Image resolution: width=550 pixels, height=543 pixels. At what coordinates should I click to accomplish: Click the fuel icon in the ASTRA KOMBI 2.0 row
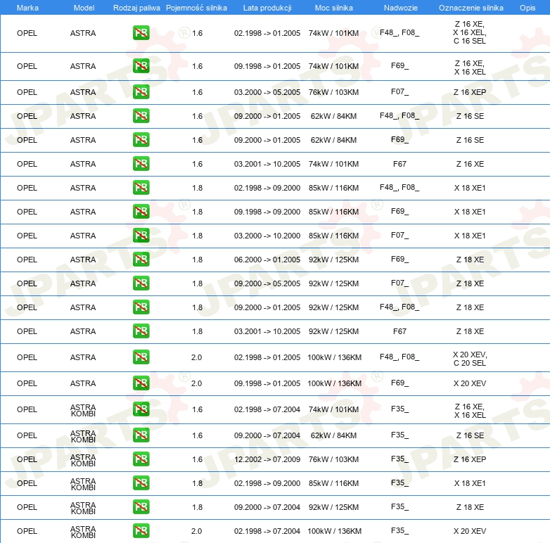click(141, 531)
